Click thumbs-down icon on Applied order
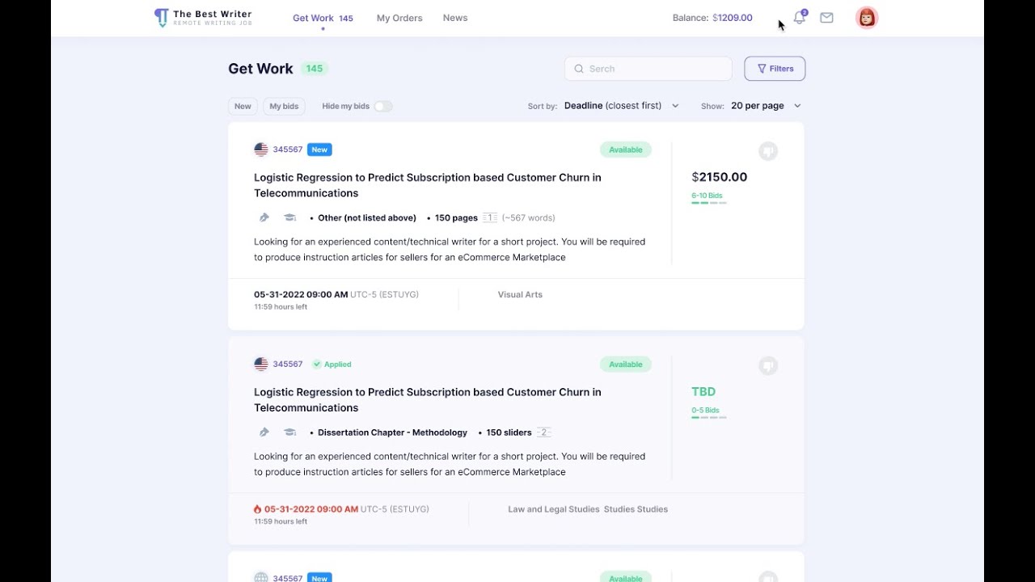 (x=768, y=366)
